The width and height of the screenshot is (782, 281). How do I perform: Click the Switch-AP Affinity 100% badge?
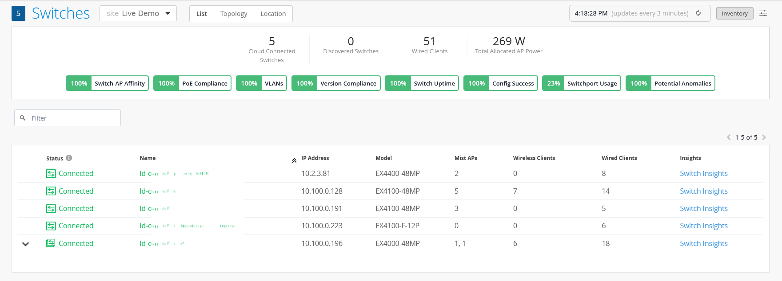coord(107,83)
